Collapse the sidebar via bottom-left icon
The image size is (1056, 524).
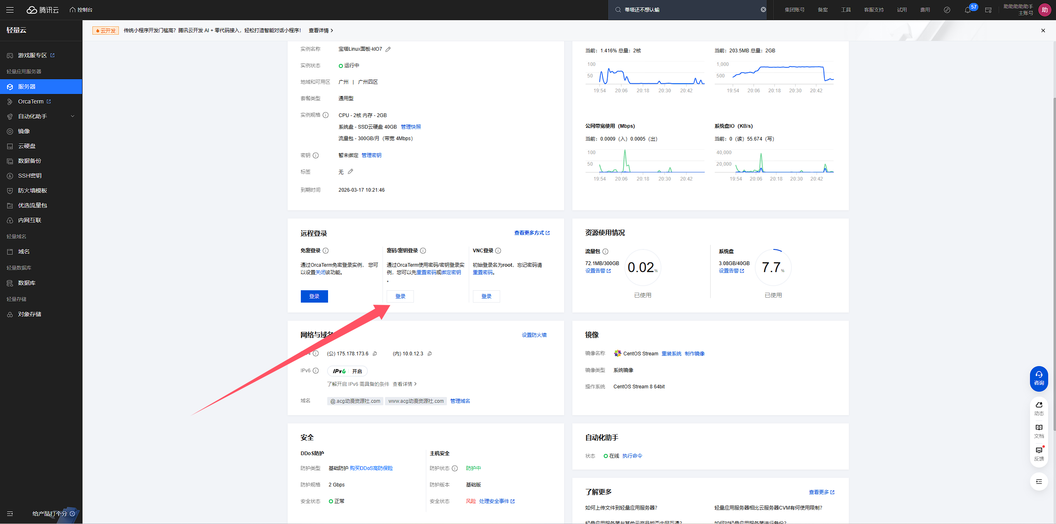tap(10, 514)
